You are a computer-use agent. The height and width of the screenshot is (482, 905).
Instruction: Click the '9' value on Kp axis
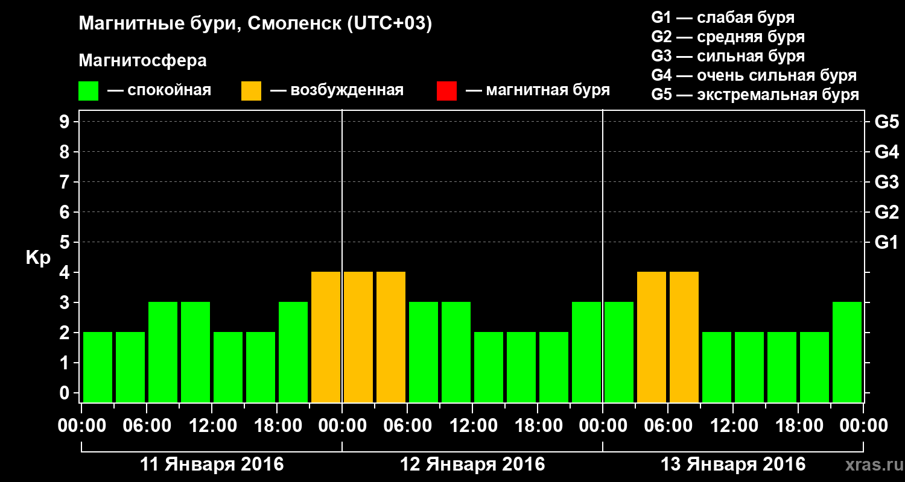coord(66,122)
